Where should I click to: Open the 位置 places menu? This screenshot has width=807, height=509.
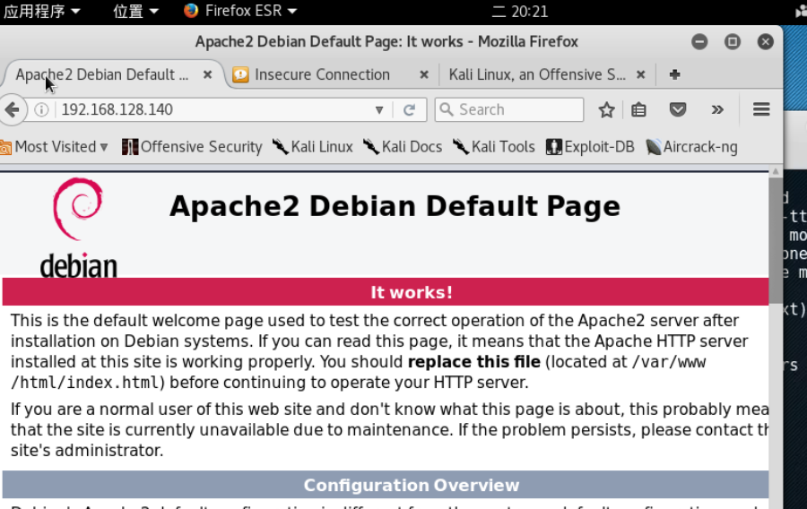136,11
